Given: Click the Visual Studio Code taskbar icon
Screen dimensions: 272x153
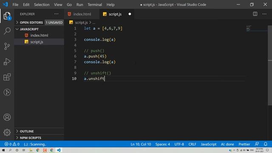Looking at the screenshot, I should 59,150.
